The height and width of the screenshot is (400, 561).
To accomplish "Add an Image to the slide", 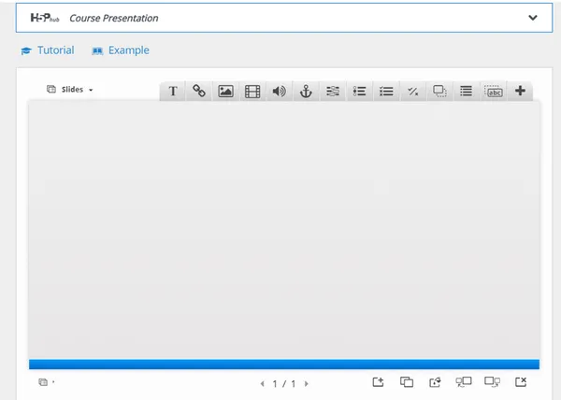I will 225,92.
